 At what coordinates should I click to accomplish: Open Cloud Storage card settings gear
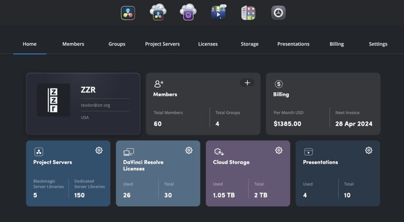[x=279, y=150]
